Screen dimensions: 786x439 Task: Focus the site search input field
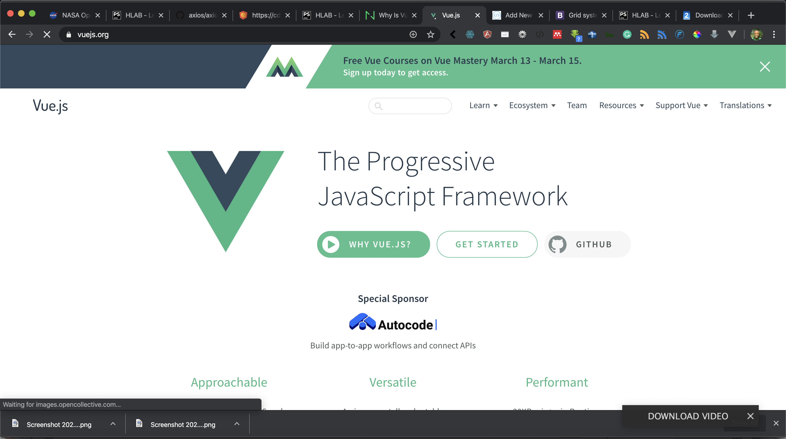(x=410, y=106)
